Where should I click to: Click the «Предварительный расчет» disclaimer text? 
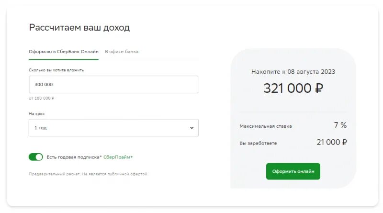(89, 174)
